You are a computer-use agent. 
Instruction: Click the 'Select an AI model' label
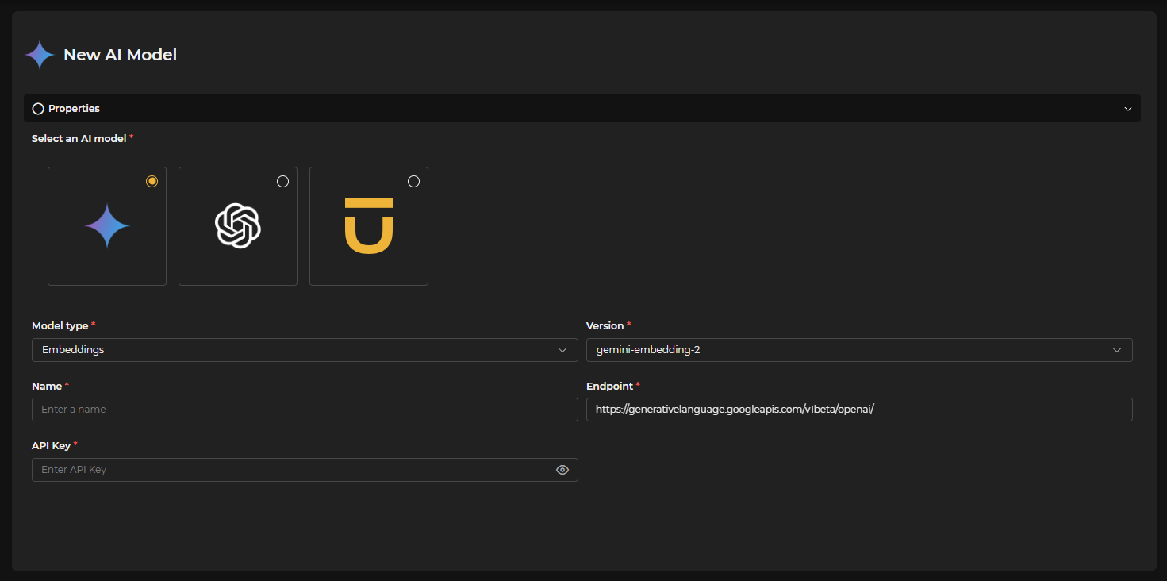[x=79, y=138]
